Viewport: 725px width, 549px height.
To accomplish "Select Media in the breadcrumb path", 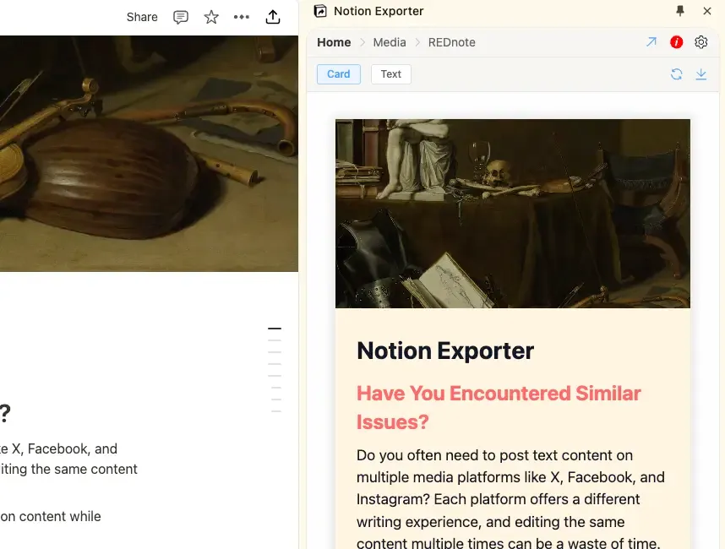I will (x=390, y=42).
